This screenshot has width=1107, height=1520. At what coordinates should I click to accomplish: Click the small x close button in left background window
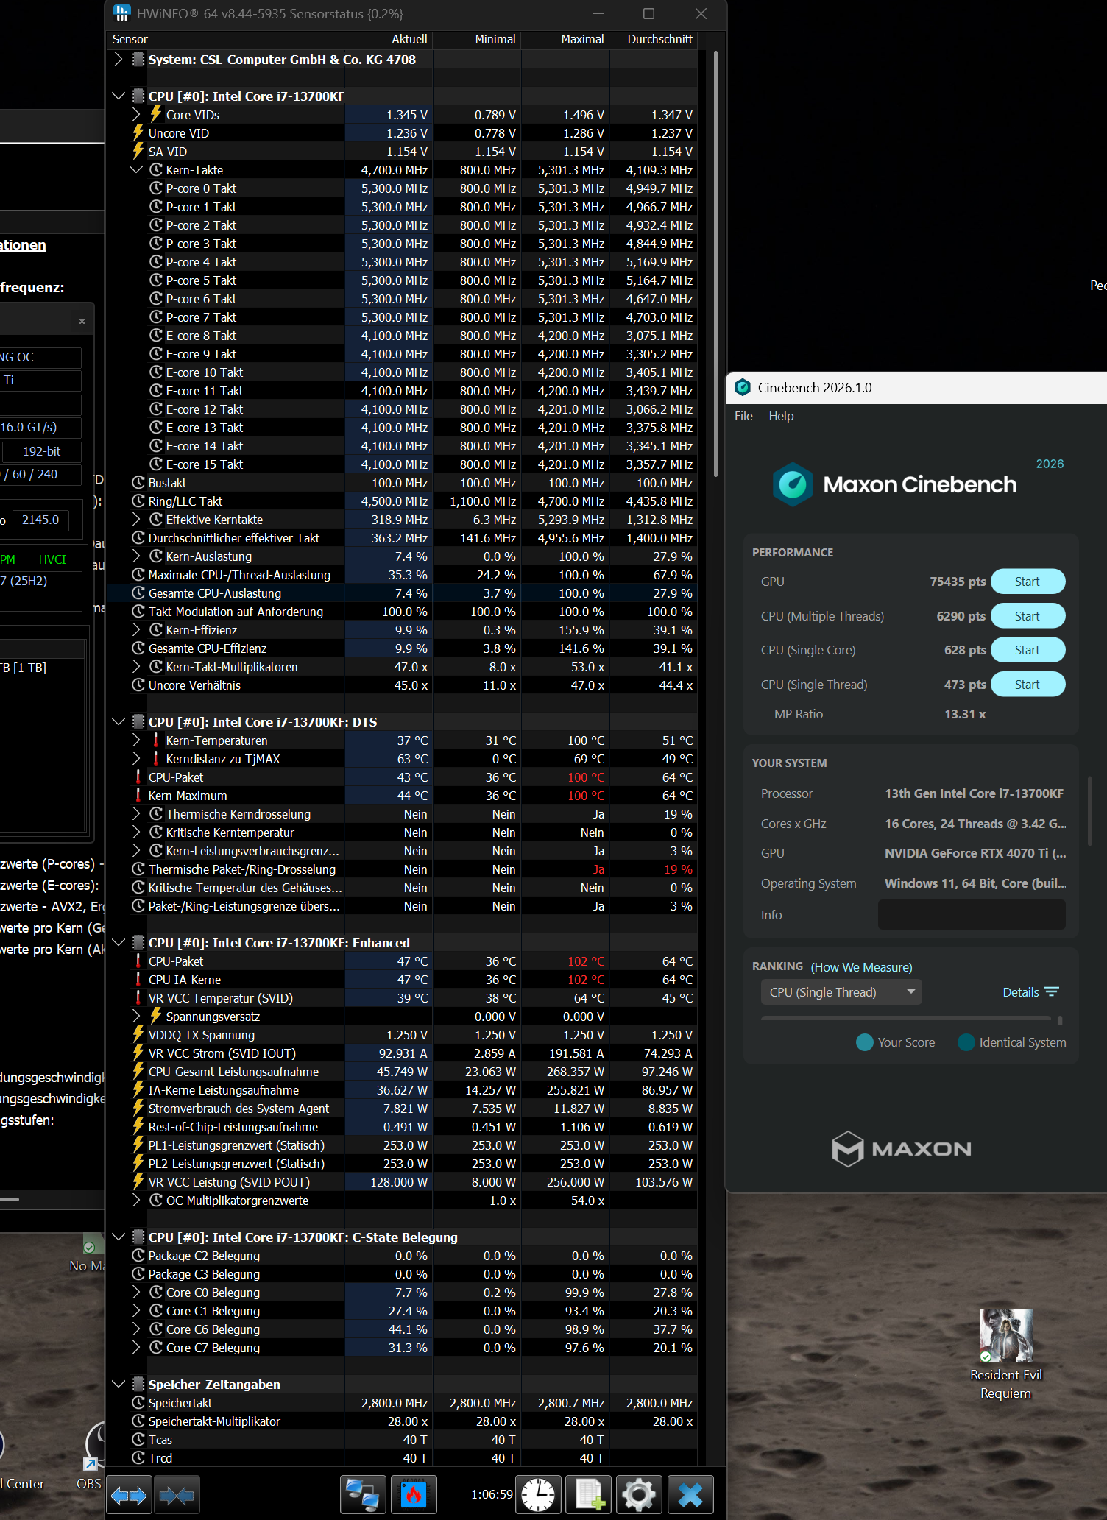pos(82,321)
